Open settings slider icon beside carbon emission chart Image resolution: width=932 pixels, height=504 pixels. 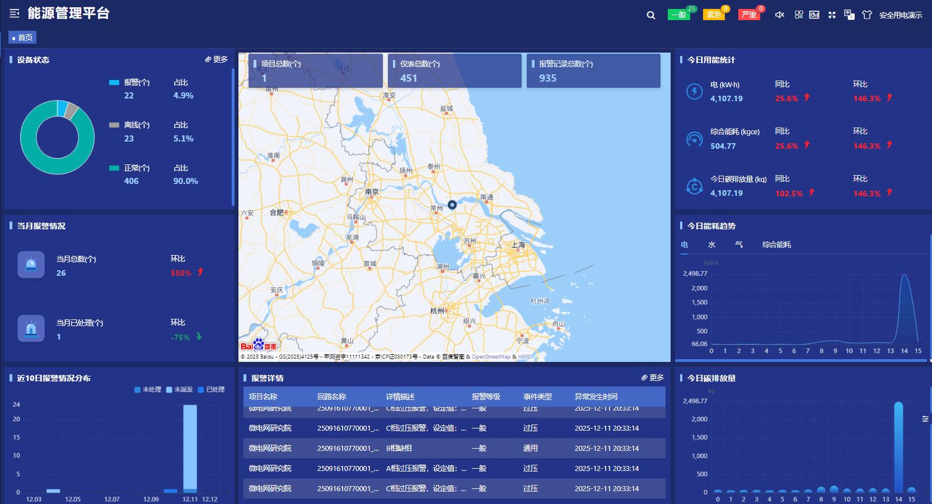(x=925, y=419)
